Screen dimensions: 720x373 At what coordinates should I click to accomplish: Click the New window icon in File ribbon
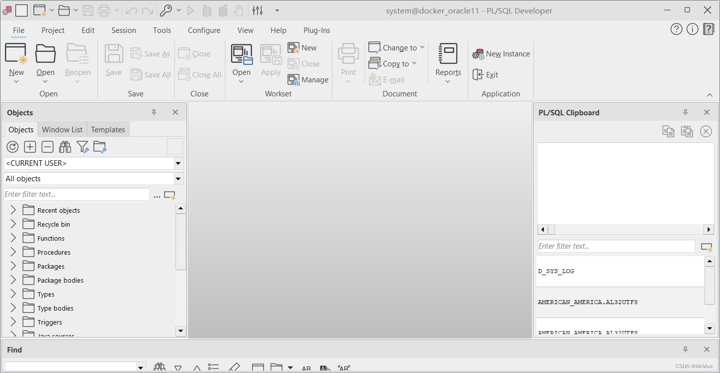[16, 53]
